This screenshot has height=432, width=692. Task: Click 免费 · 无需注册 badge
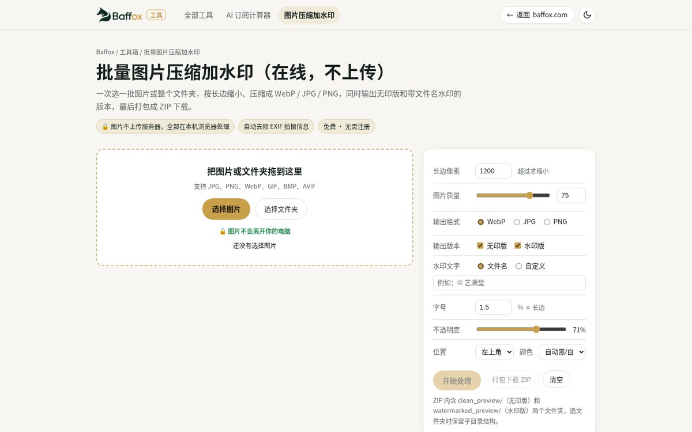click(347, 126)
